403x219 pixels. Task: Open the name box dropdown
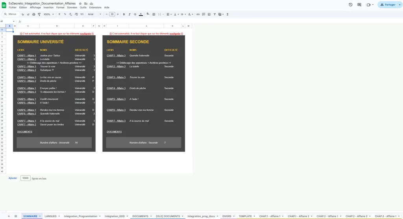click(x=14, y=22)
